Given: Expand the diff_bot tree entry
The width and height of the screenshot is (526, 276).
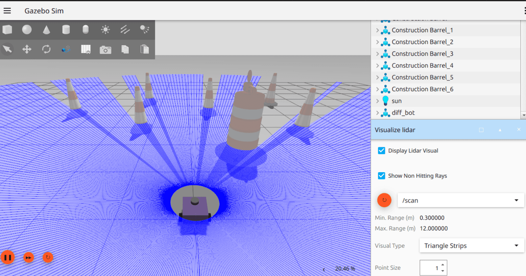Looking at the screenshot, I should [x=377, y=113].
